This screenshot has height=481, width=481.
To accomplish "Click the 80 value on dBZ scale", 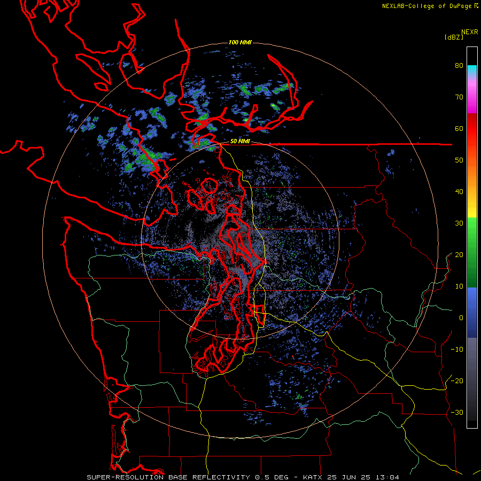I will click(459, 66).
